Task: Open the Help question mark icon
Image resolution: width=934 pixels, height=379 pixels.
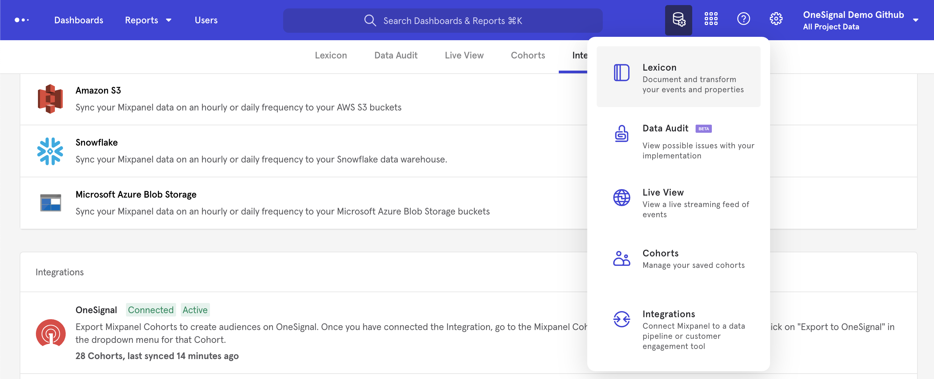Action: coord(743,19)
